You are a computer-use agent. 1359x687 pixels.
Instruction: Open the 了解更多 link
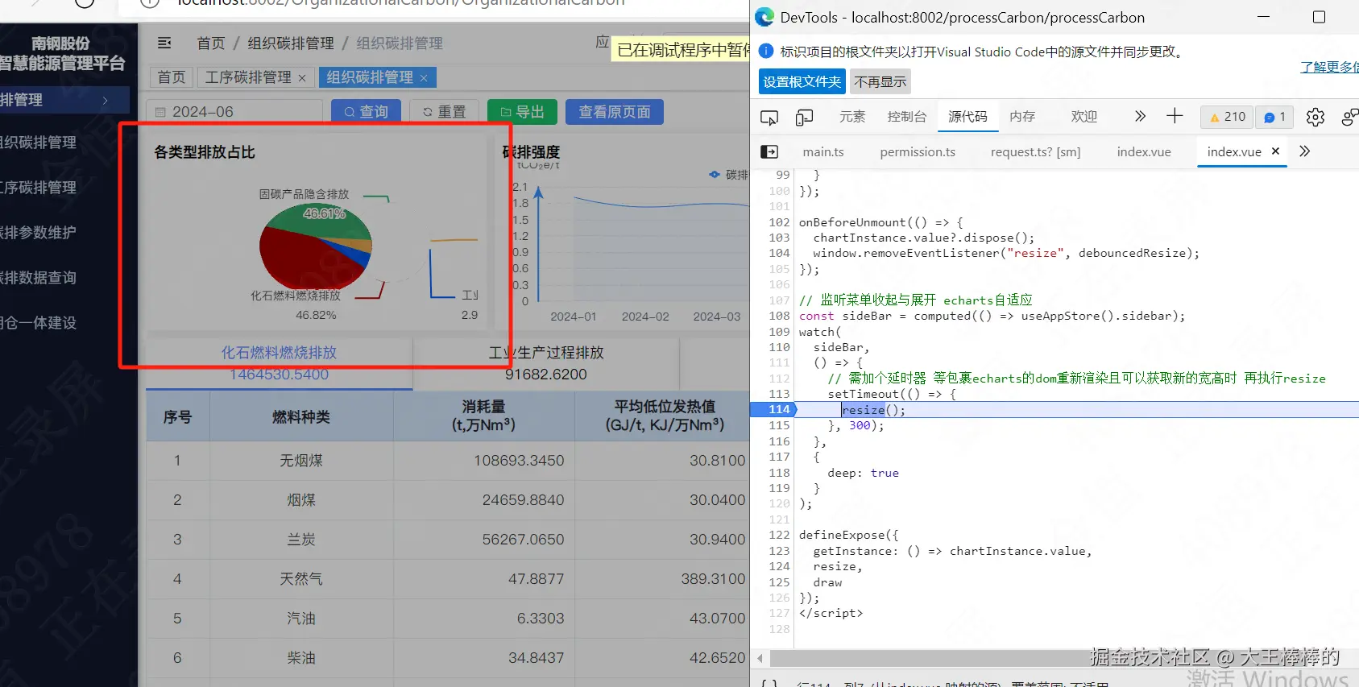click(1329, 67)
